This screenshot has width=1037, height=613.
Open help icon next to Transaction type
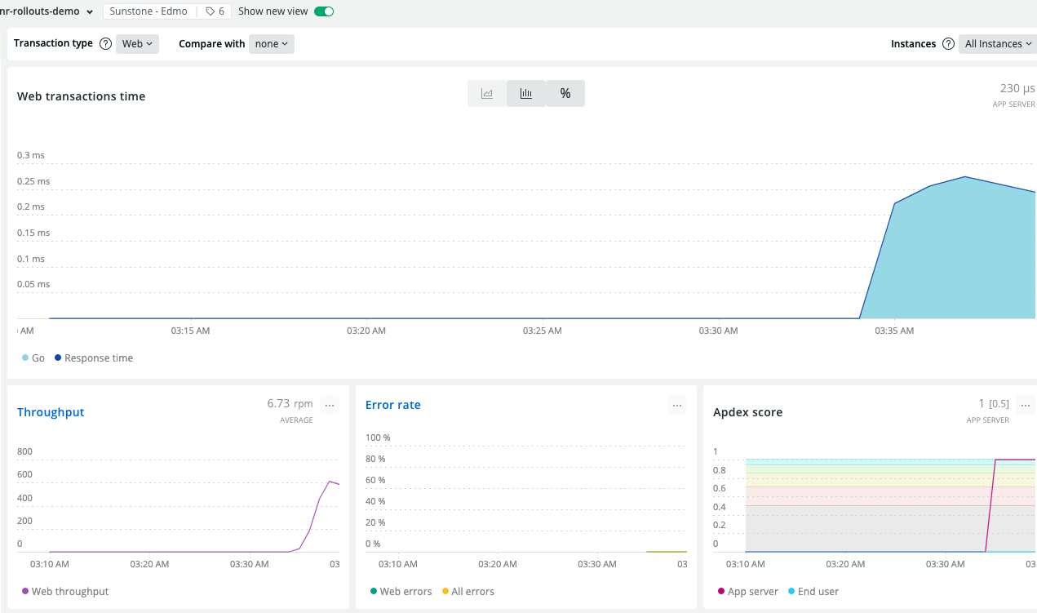pos(105,44)
